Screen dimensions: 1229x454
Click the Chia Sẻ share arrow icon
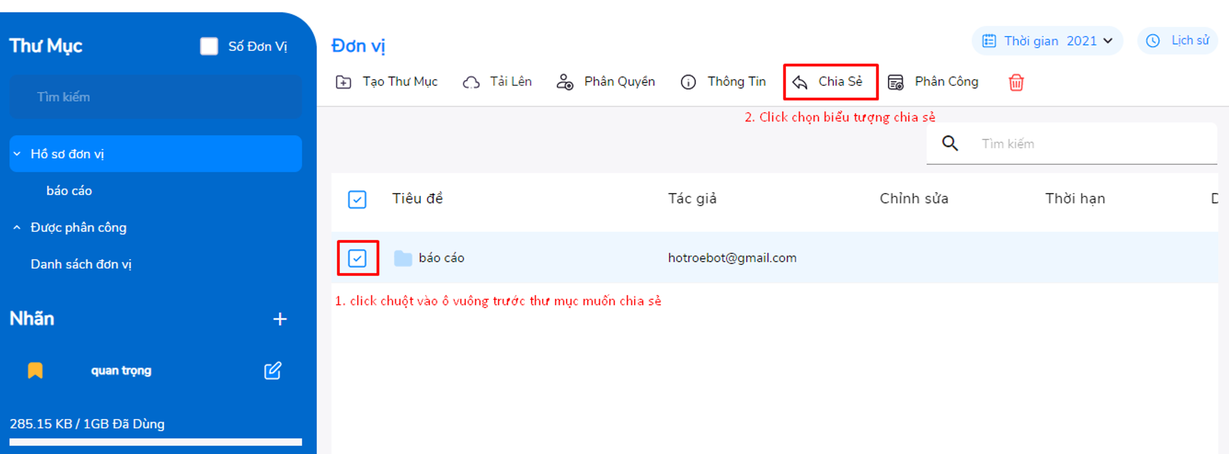click(799, 82)
